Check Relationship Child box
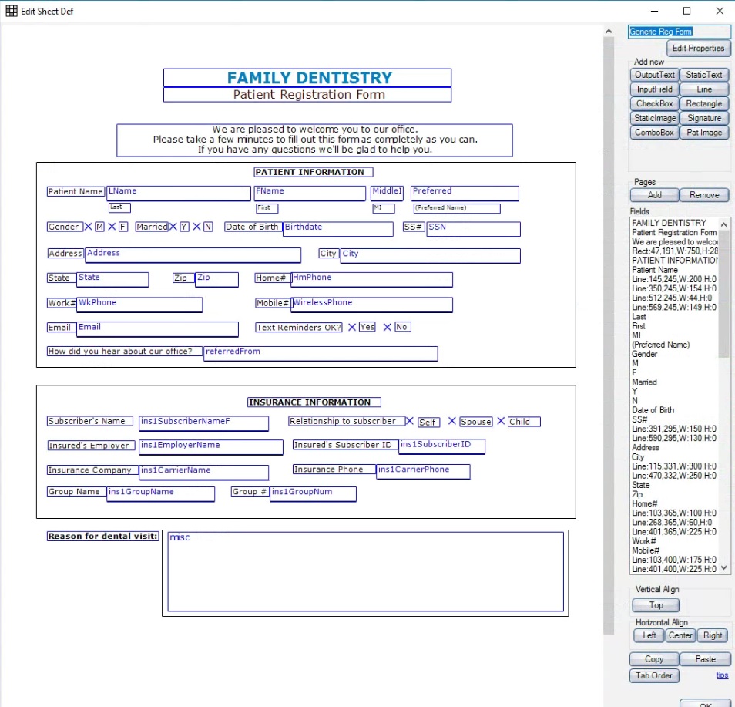The height and width of the screenshot is (707, 735). click(501, 421)
